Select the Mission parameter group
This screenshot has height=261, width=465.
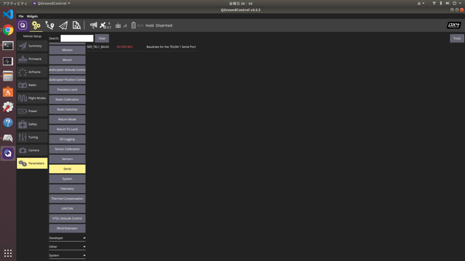(67, 50)
